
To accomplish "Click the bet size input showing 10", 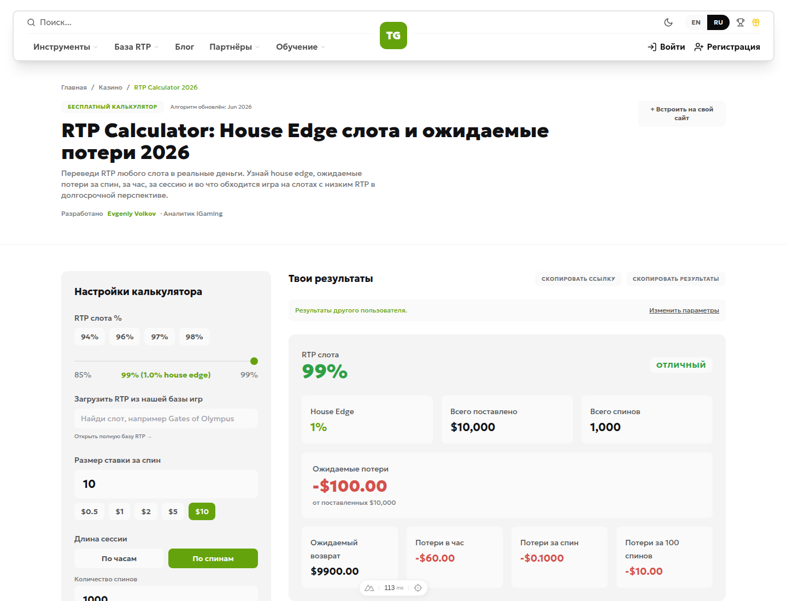I will 166,484.
